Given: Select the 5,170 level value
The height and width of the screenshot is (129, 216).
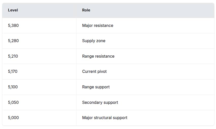Looking at the screenshot, I should coord(13,71).
